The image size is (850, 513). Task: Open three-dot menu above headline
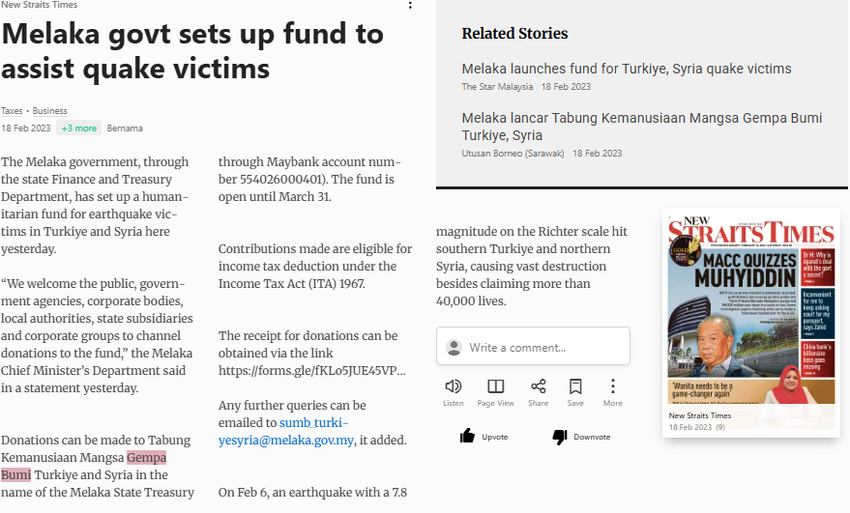(x=410, y=6)
